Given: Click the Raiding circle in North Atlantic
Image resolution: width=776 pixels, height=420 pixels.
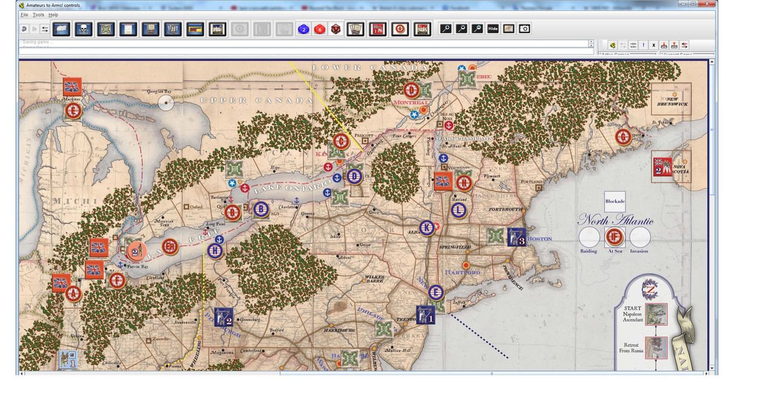Looking at the screenshot, I should pyautogui.click(x=589, y=237).
